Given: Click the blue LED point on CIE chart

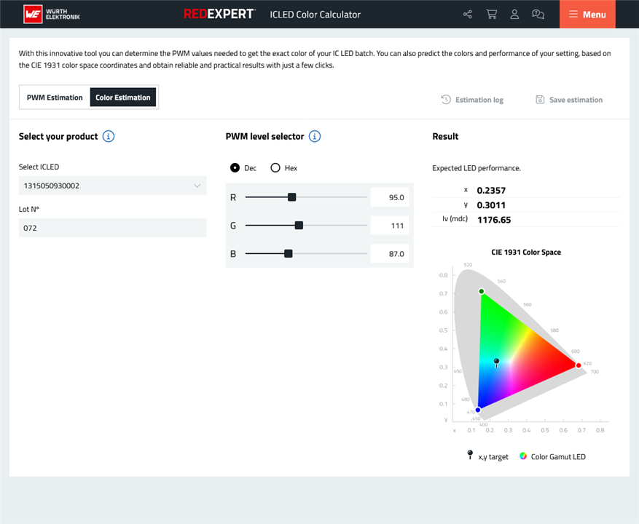Looking at the screenshot, I should click(x=478, y=410).
